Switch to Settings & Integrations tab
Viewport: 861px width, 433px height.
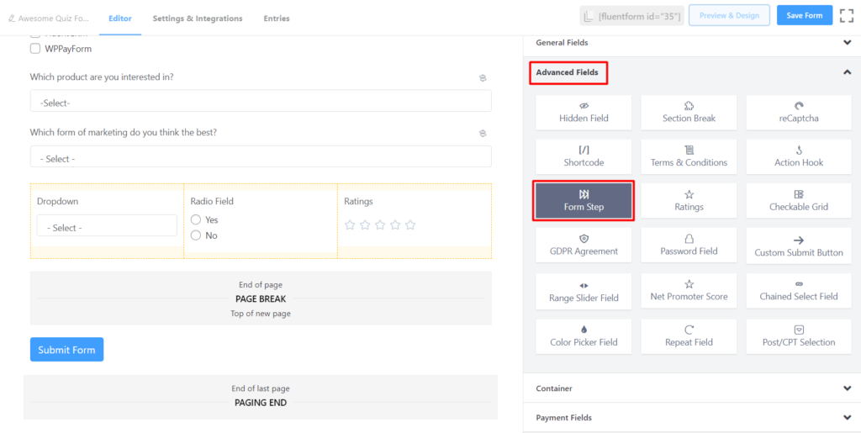click(198, 18)
